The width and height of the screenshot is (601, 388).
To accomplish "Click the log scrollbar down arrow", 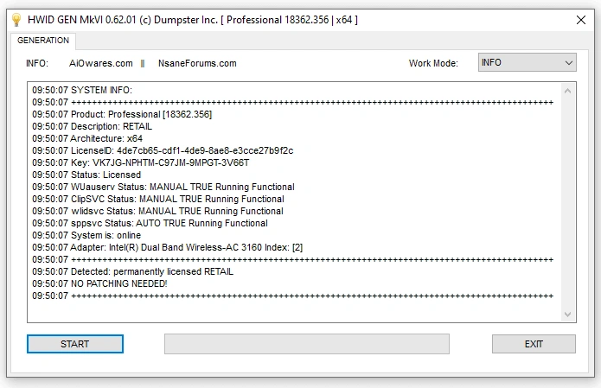I will (567, 315).
